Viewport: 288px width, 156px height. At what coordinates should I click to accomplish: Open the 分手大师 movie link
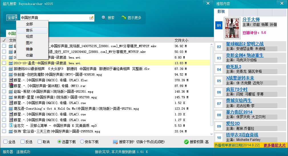(251, 19)
